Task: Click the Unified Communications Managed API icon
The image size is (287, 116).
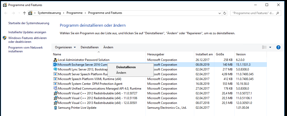Action: pyautogui.click(x=55, y=88)
